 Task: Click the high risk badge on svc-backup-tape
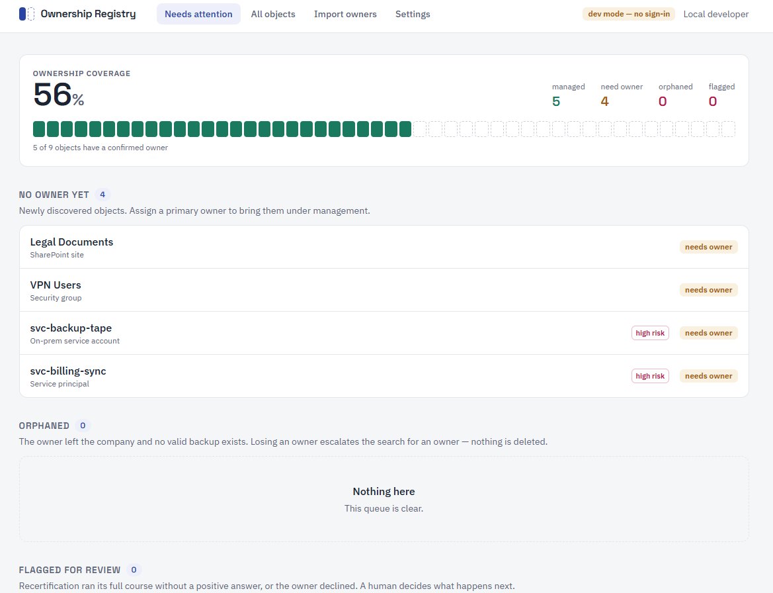click(650, 333)
